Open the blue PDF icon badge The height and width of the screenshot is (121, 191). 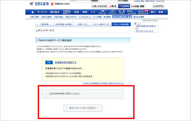[49, 62]
